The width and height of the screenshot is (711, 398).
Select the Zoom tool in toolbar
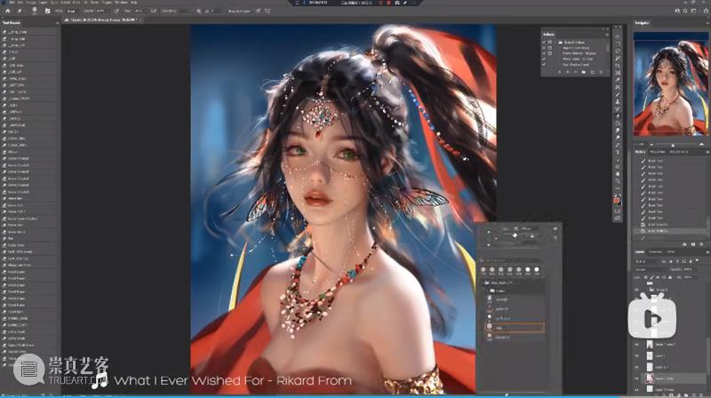tap(618, 181)
